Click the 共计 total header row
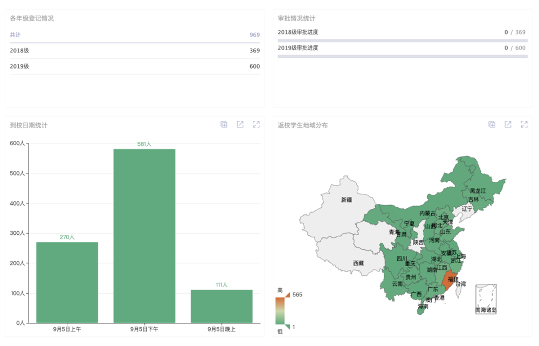 (135, 35)
